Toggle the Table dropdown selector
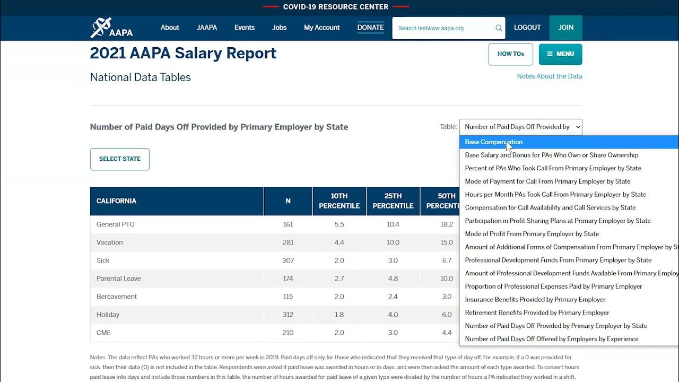 point(520,127)
